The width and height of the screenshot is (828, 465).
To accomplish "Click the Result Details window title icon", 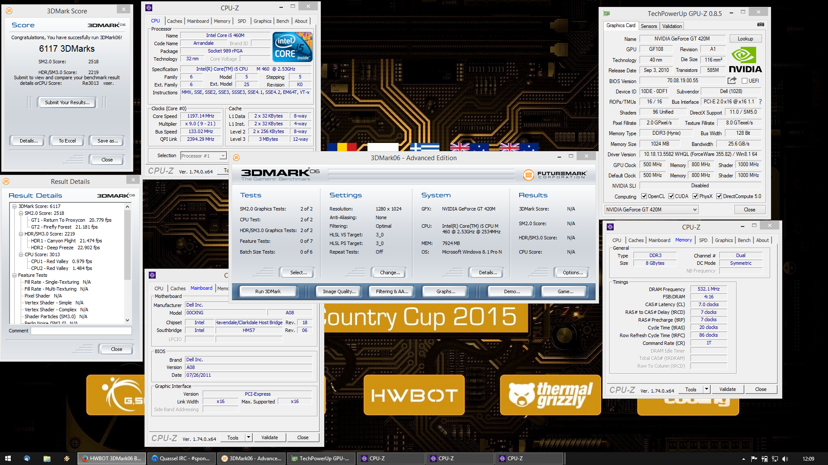I will click(6, 181).
